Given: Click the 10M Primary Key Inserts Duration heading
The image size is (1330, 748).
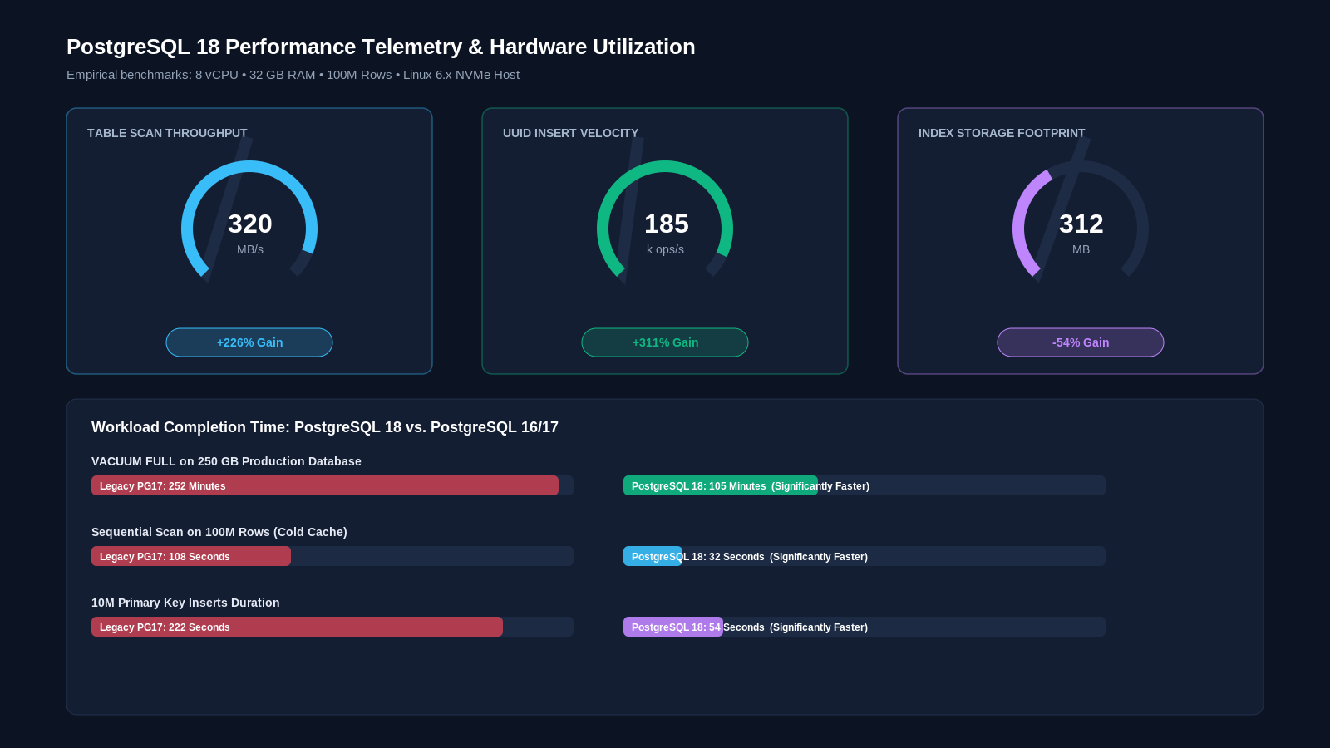Looking at the screenshot, I should click(x=185, y=603).
